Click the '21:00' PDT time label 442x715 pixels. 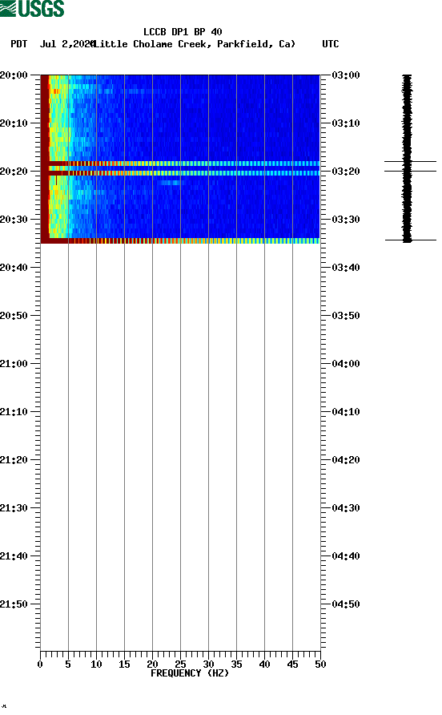[x=14, y=364]
